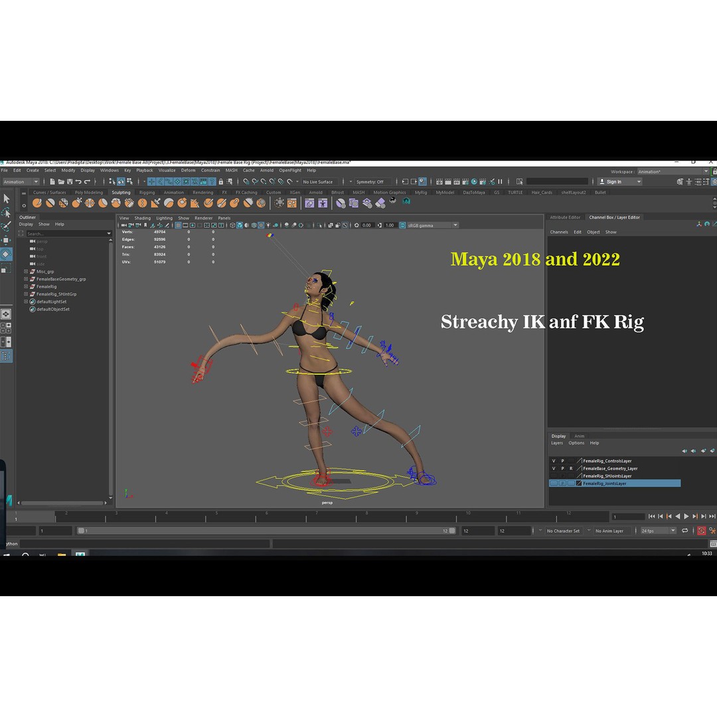Click the lock selection padlock icon
717x717 pixels.
point(221,181)
